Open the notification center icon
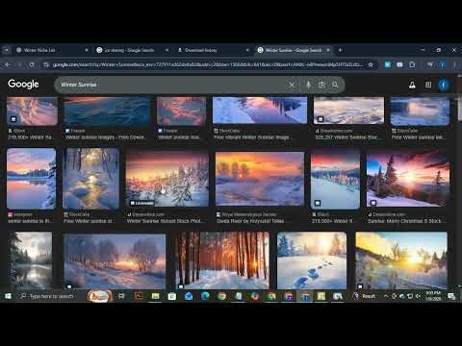The height and width of the screenshot is (346, 462). click(x=451, y=296)
